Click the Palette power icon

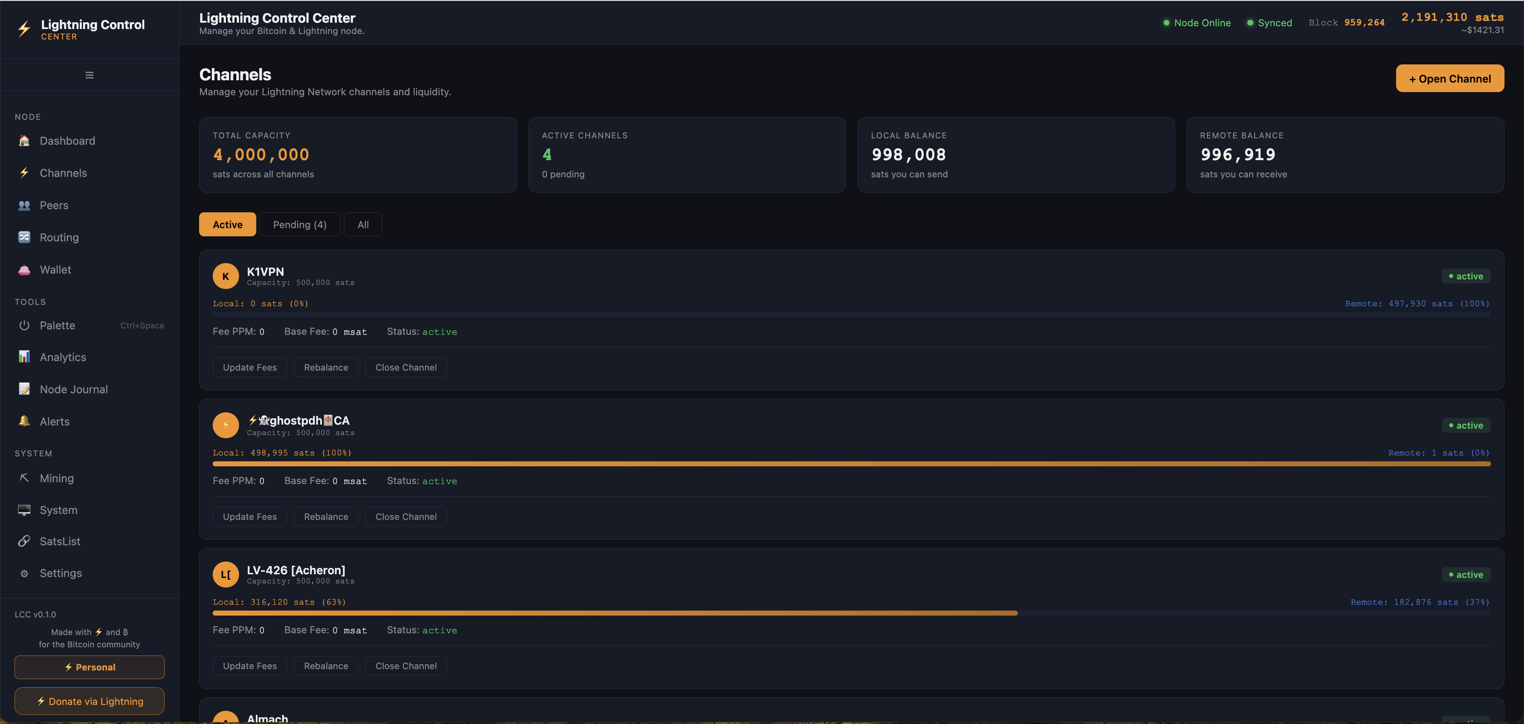[x=24, y=325]
